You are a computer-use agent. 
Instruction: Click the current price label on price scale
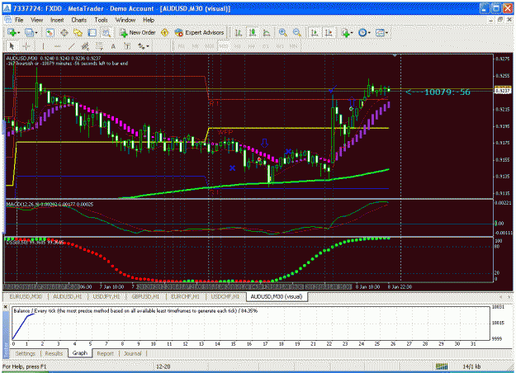tap(503, 90)
